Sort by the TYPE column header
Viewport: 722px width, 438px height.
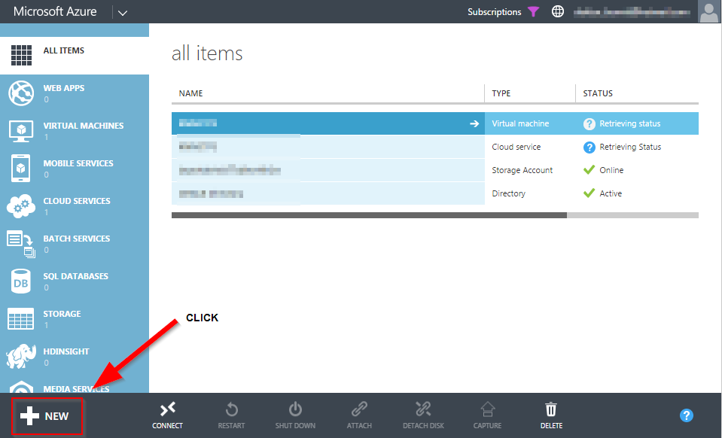501,93
